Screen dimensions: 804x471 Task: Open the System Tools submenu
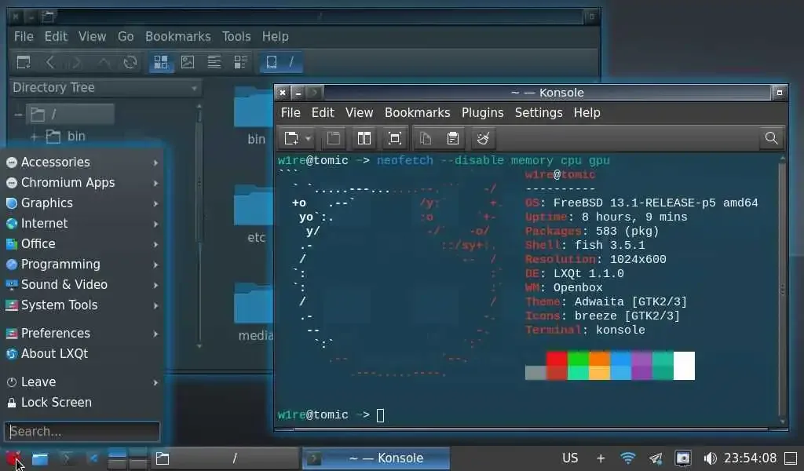coord(82,305)
